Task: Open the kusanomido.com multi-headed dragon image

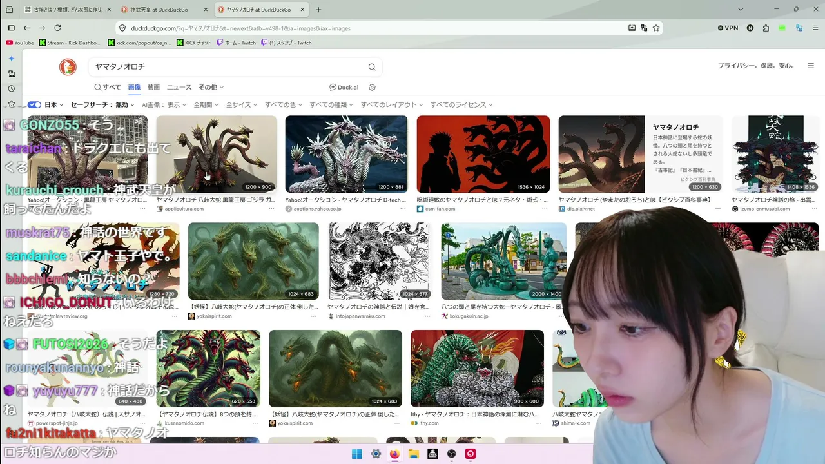Action: [x=208, y=369]
